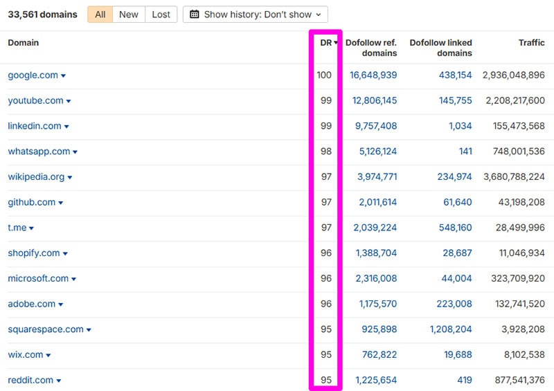Click t.me's 2,039,224 ref. domains value
The image size is (554, 391).
tap(375, 228)
